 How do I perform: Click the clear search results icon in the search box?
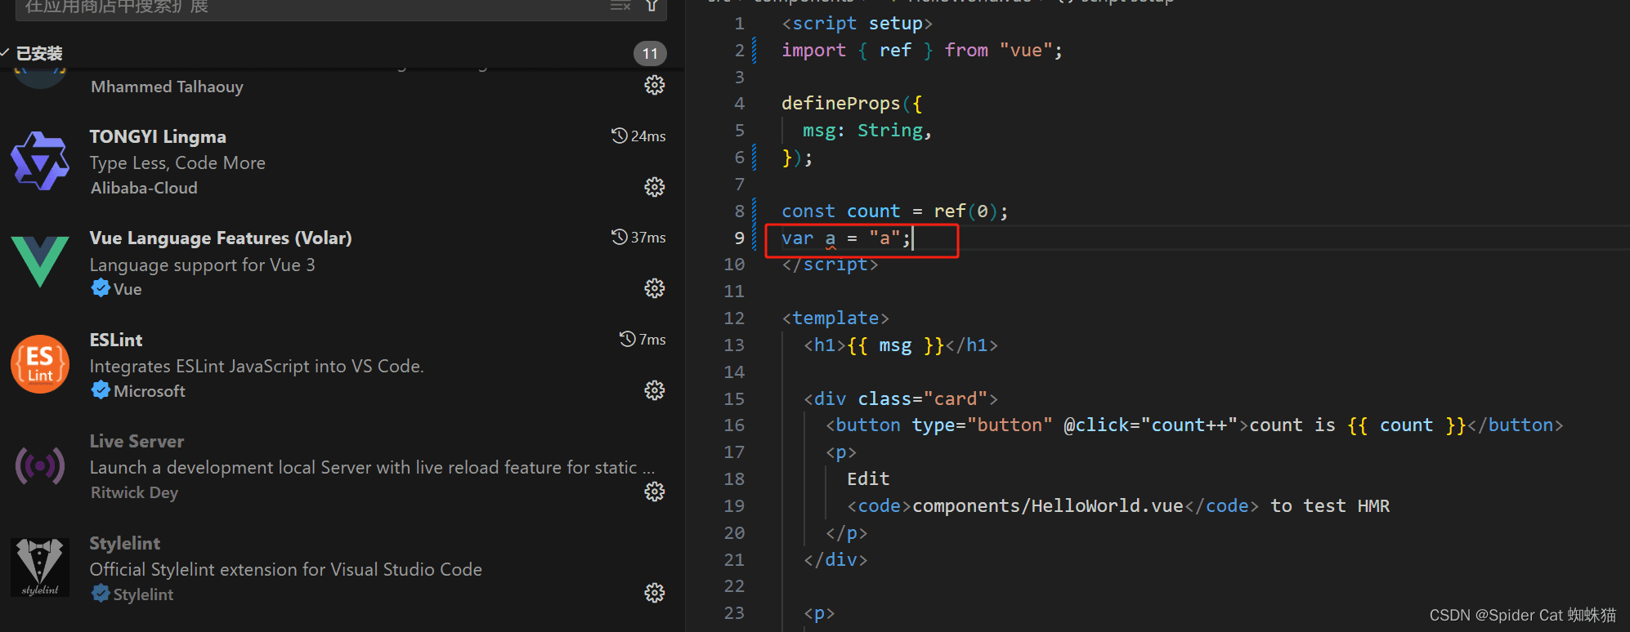620,6
